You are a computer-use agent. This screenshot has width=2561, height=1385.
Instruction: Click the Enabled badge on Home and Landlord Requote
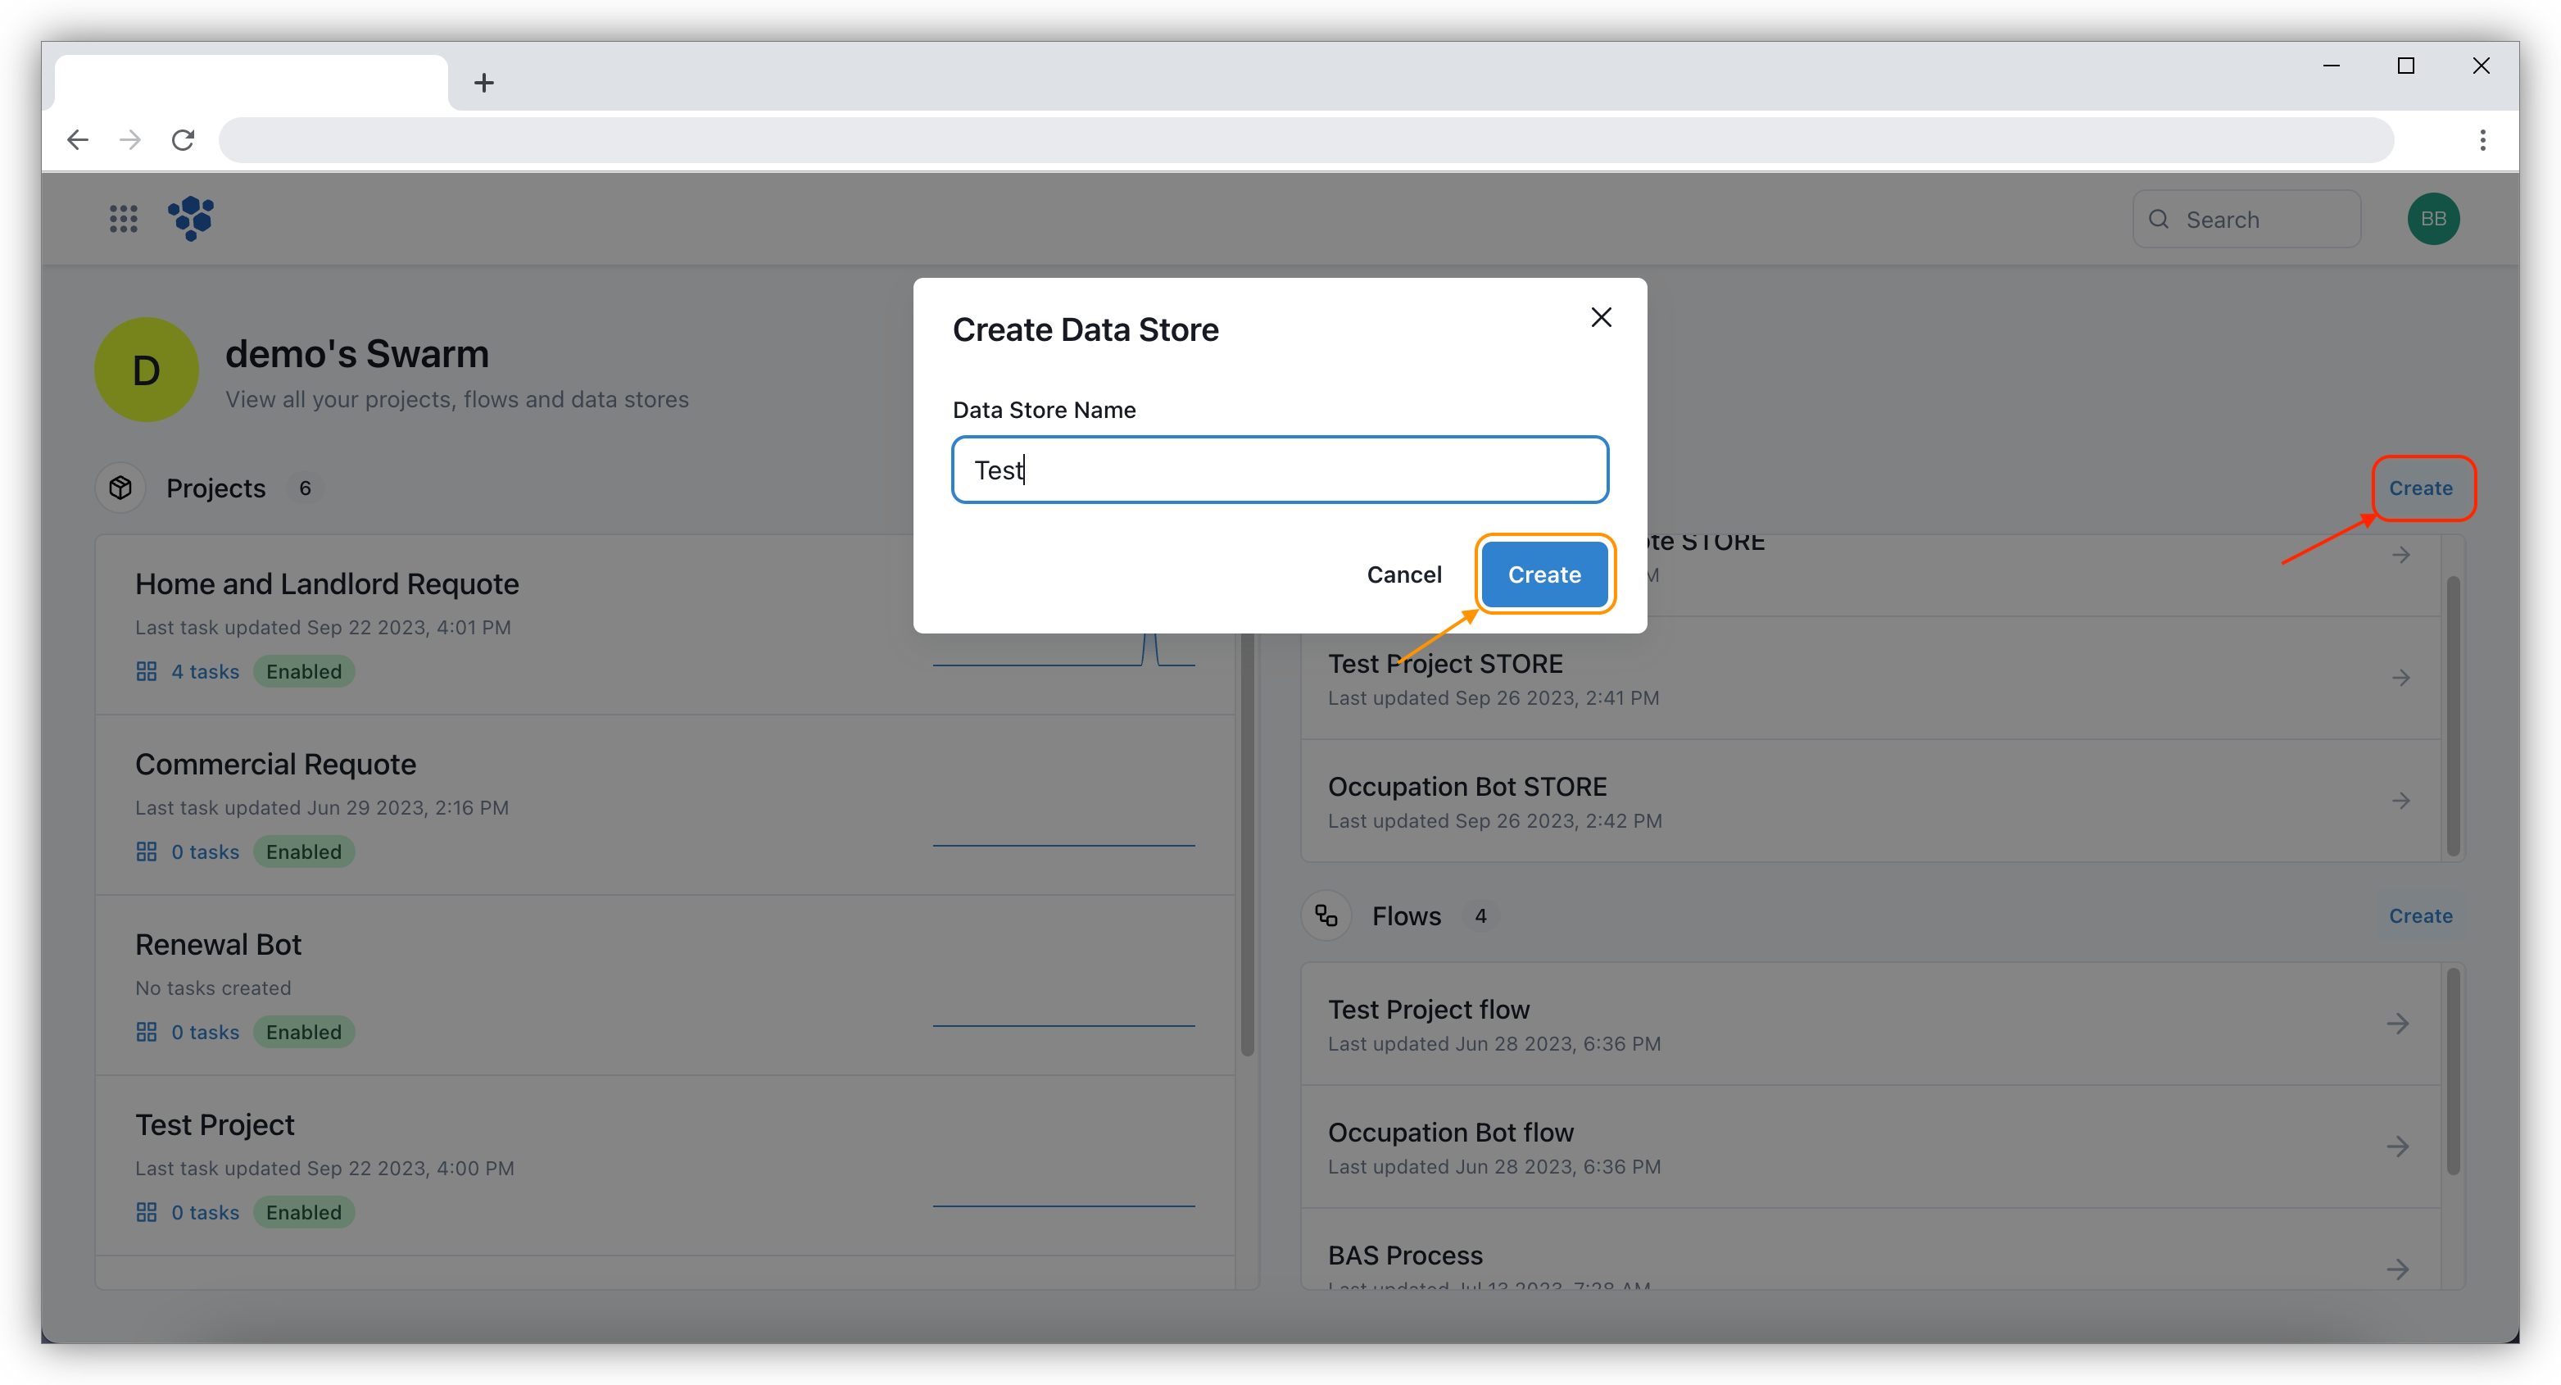(303, 670)
